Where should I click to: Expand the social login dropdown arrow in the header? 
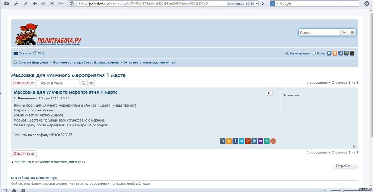(x=352, y=53)
